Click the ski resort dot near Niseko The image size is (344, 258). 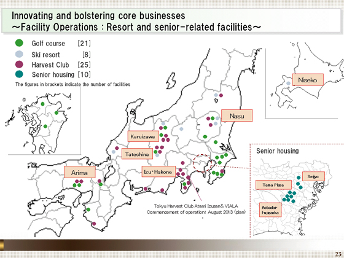coord(289,83)
